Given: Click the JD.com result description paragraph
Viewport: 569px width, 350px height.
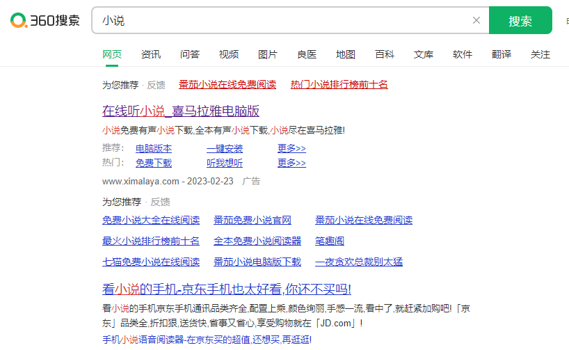Looking at the screenshot, I should pyautogui.click(x=286, y=316).
